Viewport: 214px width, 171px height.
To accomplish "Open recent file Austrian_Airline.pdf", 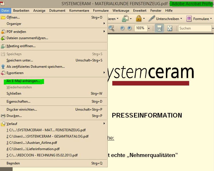I will click(54, 143).
